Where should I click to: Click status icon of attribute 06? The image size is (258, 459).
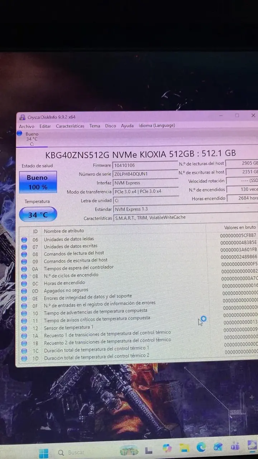pyautogui.click(x=24, y=240)
